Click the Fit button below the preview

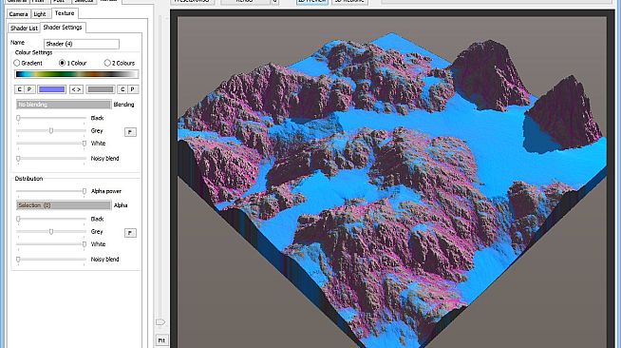click(161, 340)
